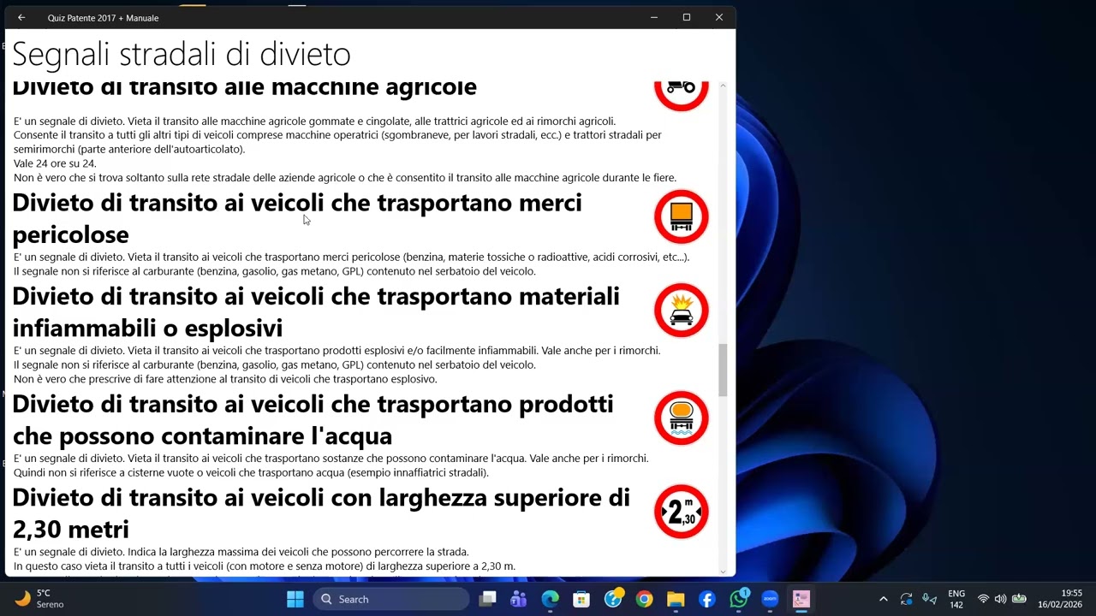Click the agricultural machines prohibition sign
Screen dimensions: 1096x616
coord(682,94)
